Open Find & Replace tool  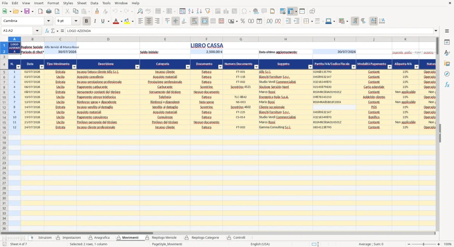[x=140, y=11]
